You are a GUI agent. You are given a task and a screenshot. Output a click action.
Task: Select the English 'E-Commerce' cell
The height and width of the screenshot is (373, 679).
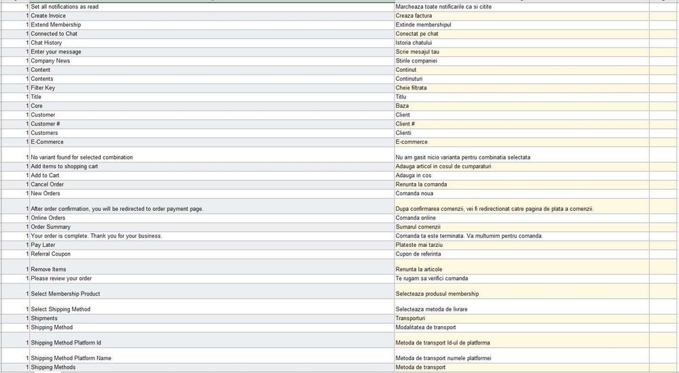tap(212, 142)
